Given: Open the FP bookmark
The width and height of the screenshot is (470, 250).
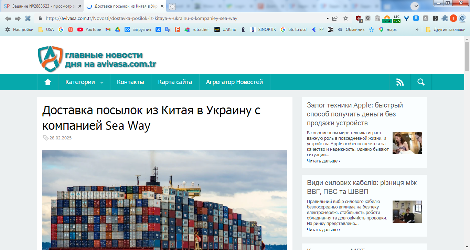Looking at the screenshot, I should pos(317,30).
